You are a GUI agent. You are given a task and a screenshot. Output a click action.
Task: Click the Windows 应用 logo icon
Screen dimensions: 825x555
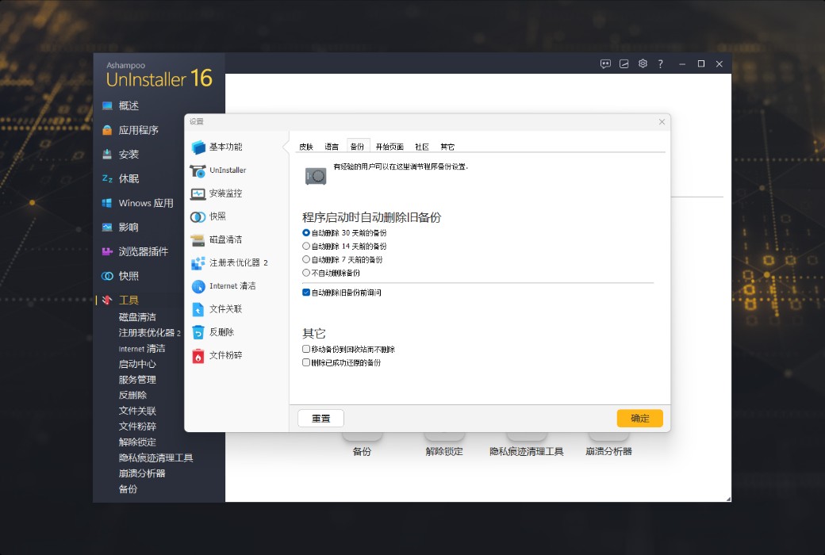[107, 203]
